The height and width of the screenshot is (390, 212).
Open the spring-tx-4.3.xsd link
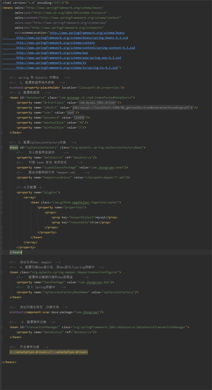click(67, 68)
